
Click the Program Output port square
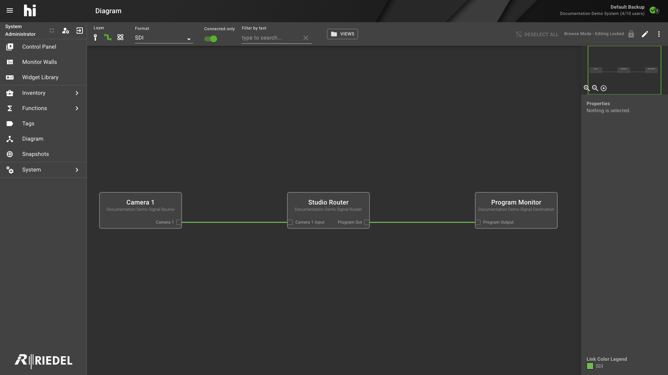478,222
